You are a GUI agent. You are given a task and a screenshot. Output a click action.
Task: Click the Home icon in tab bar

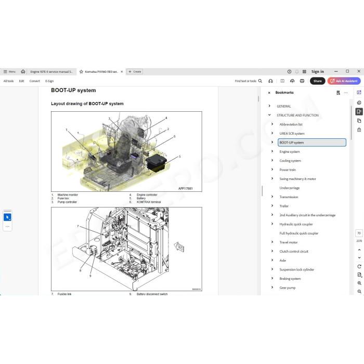(23, 72)
